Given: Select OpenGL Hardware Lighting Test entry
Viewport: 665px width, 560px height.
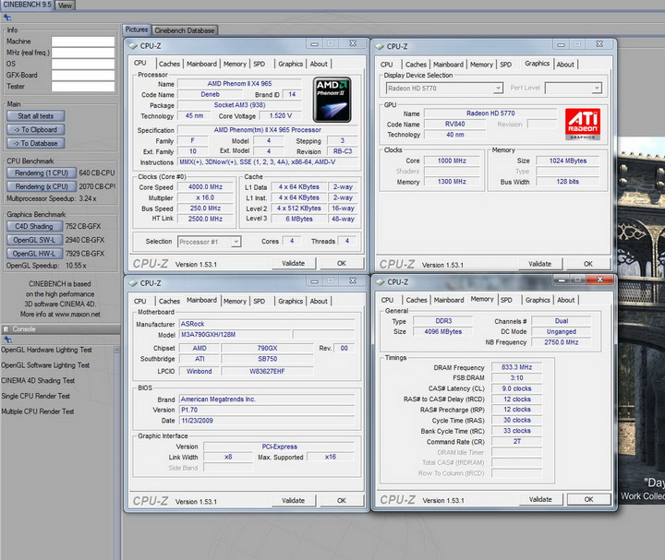Looking at the screenshot, I should tap(46, 350).
